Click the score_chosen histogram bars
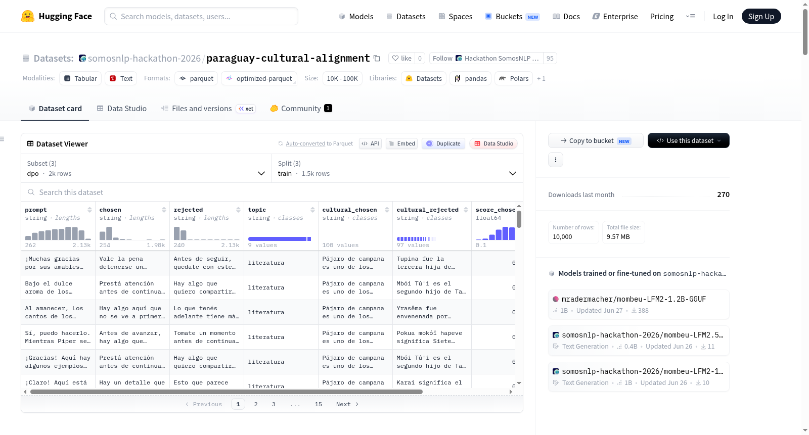809x435 pixels. click(x=496, y=233)
